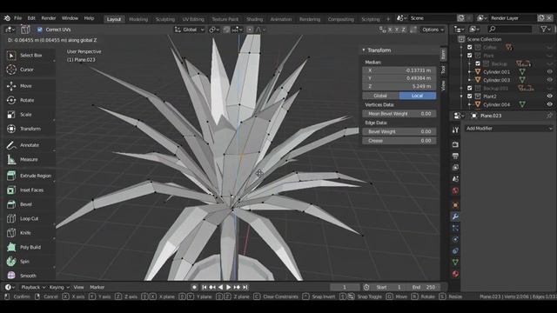Switch to the Modeling workspace tab
Image resolution: width=557 pixels, height=313 pixels.
coord(138,19)
